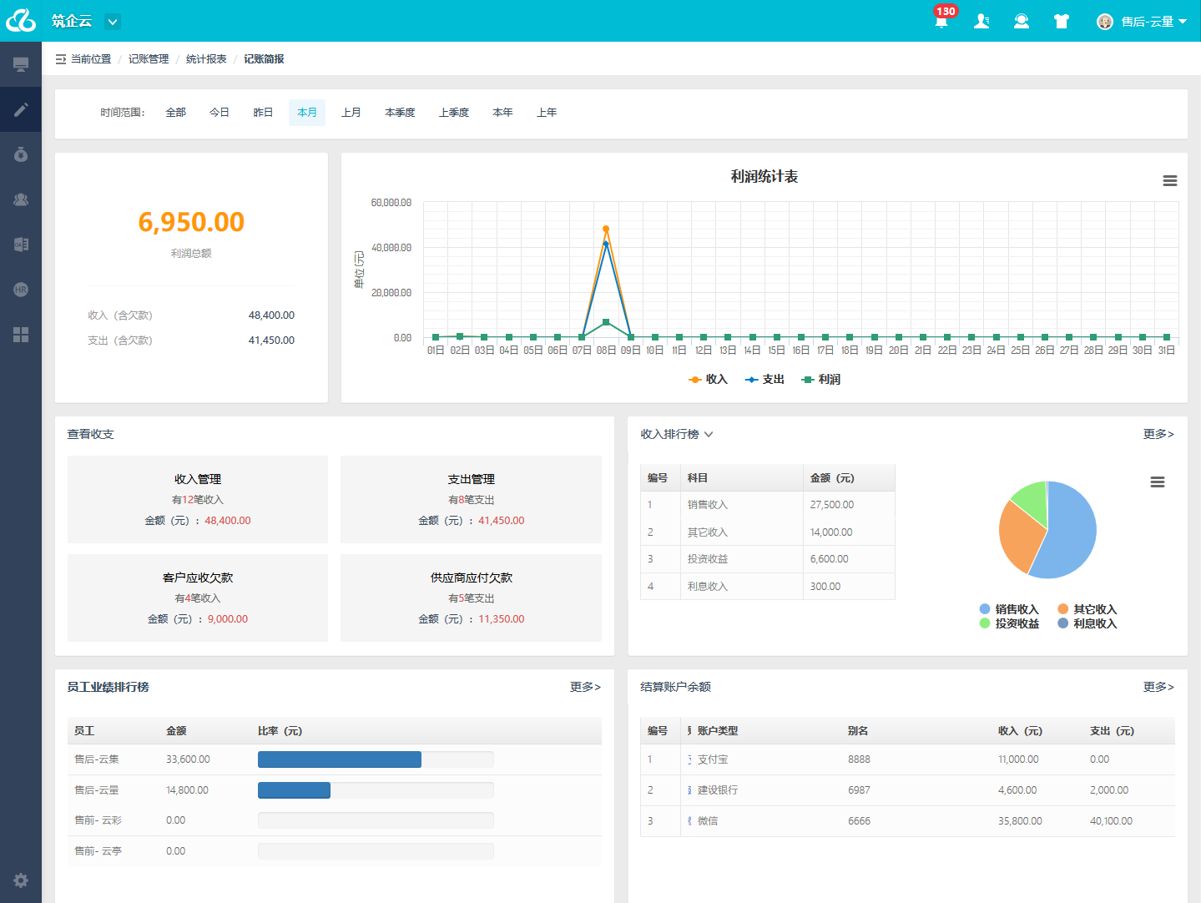Toggle 收入 series in chart legend

pyautogui.click(x=708, y=380)
